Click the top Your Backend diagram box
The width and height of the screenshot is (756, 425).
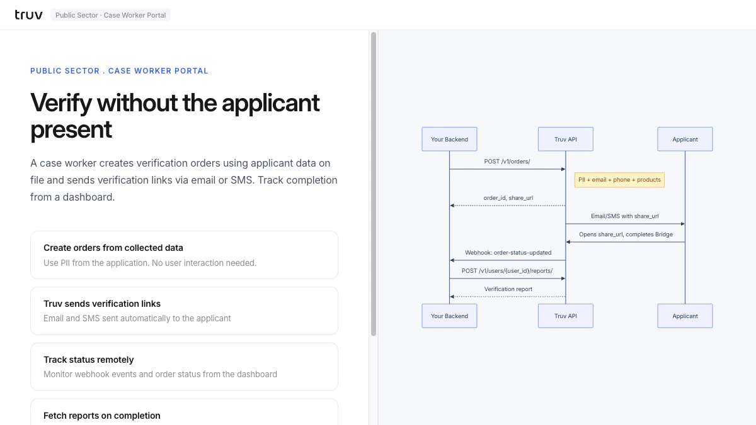point(449,140)
